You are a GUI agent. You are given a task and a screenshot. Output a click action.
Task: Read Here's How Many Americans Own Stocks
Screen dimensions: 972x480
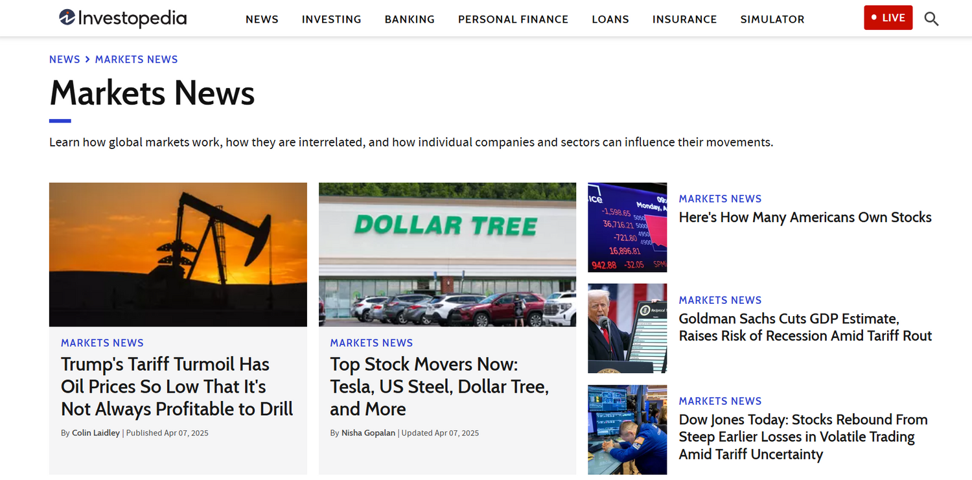tap(805, 218)
